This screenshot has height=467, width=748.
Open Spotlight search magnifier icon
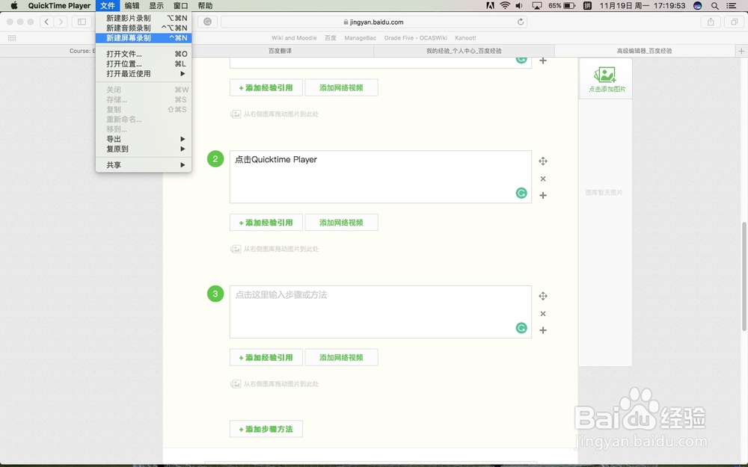coord(714,6)
